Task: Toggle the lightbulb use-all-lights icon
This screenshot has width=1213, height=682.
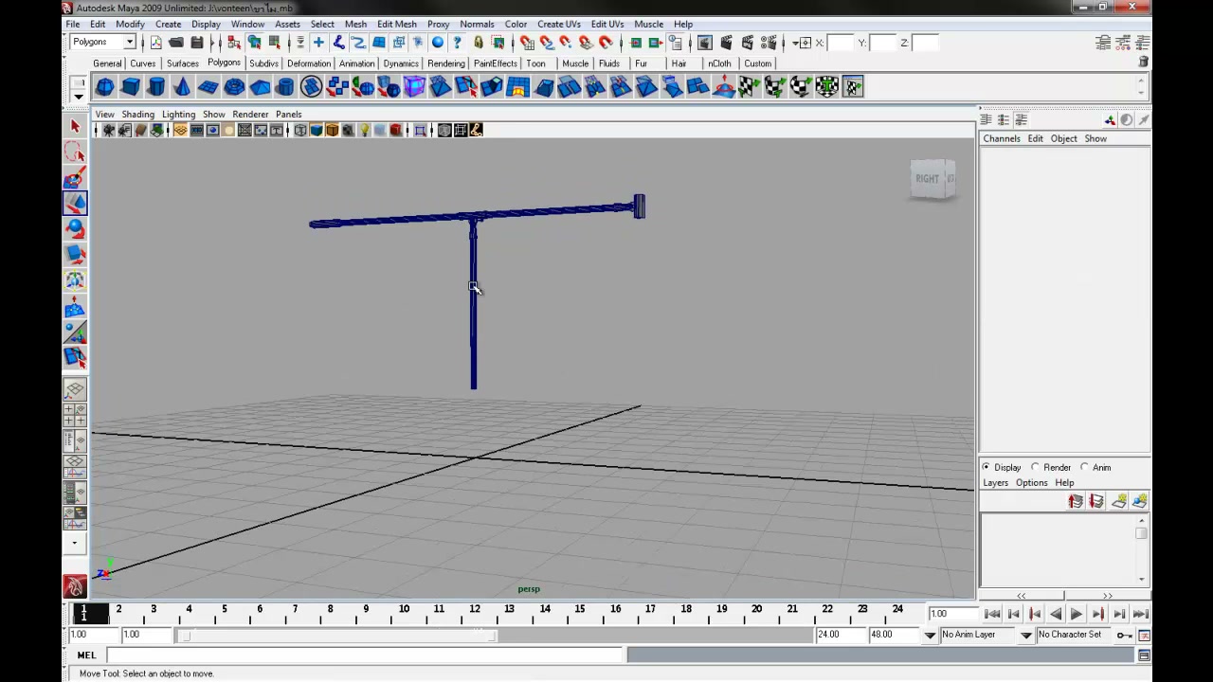Action: click(364, 130)
